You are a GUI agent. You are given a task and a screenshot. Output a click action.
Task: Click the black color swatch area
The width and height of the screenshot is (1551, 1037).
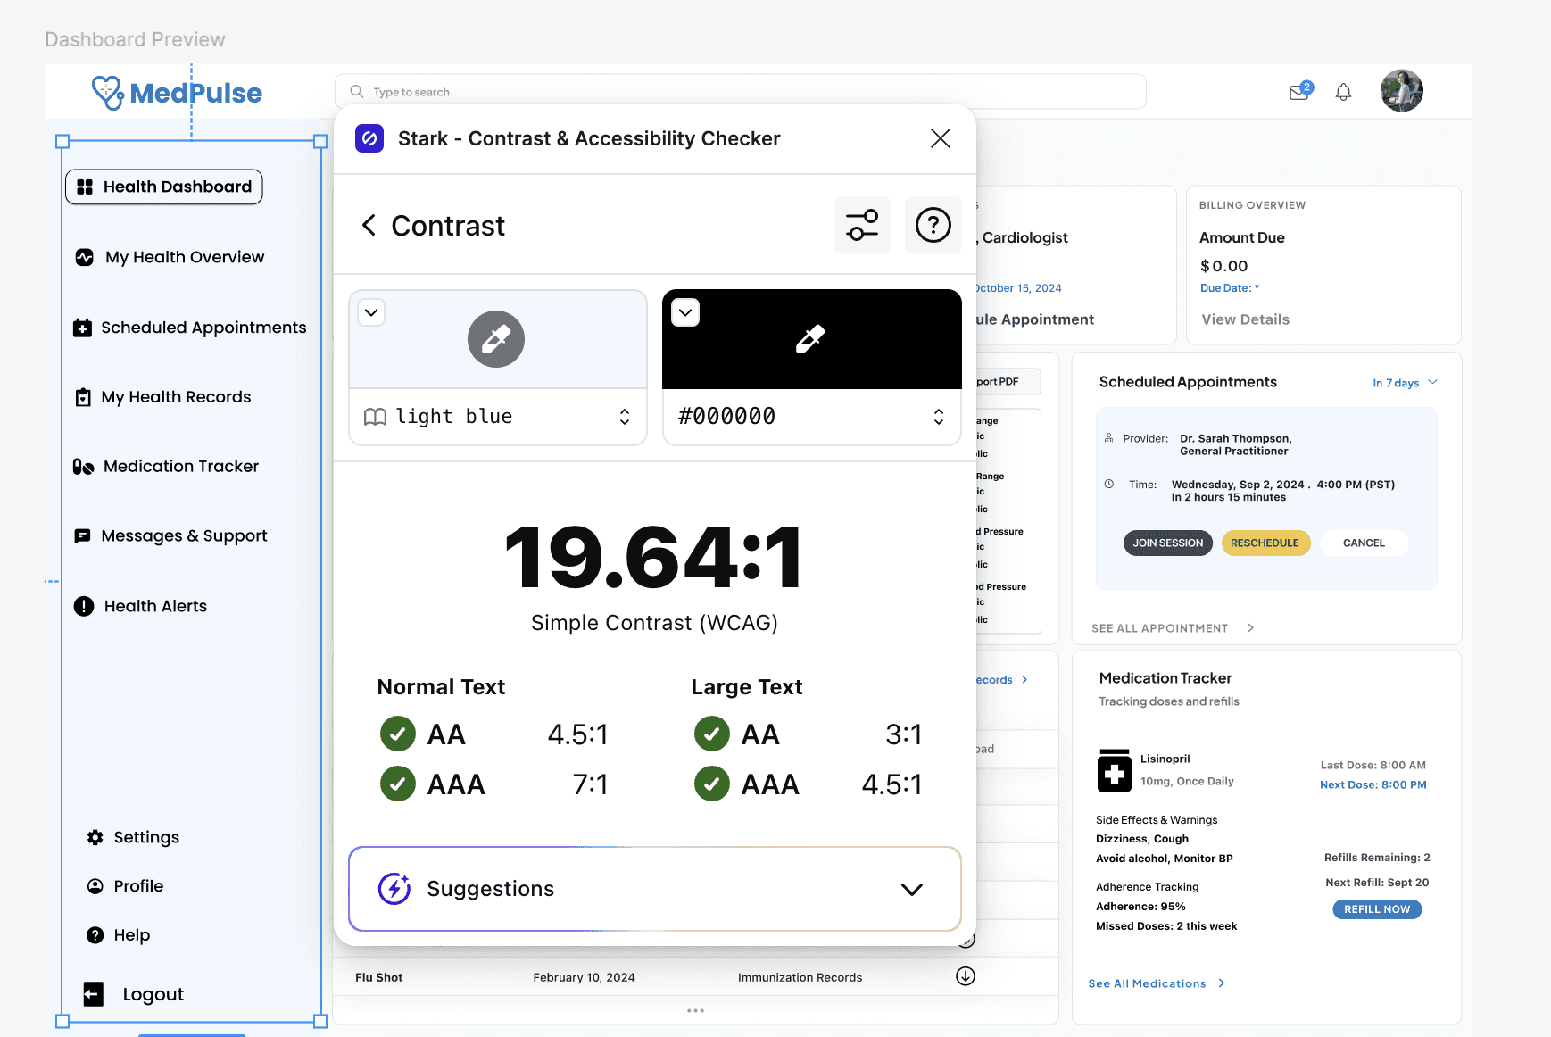812,339
